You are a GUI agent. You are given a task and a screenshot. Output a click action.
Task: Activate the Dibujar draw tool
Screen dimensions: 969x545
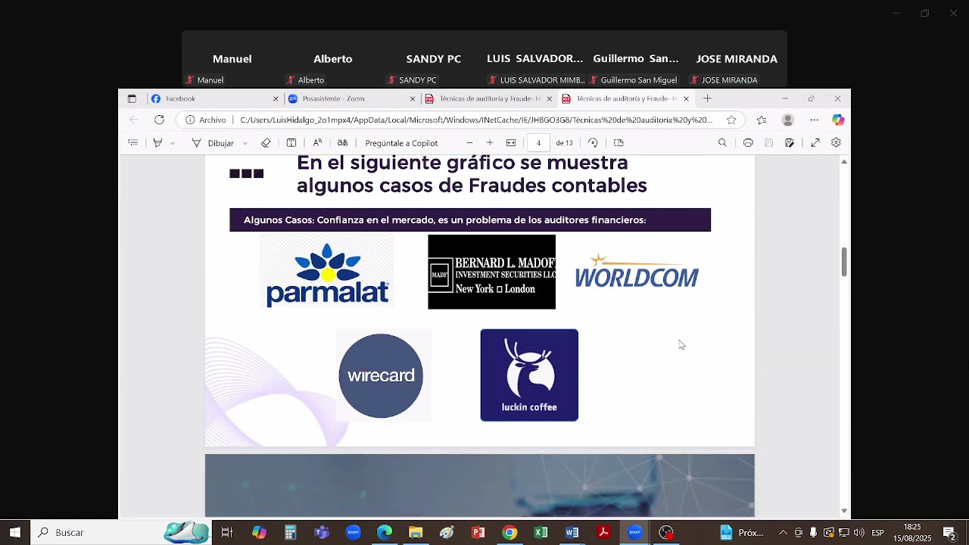(x=213, y=142)
